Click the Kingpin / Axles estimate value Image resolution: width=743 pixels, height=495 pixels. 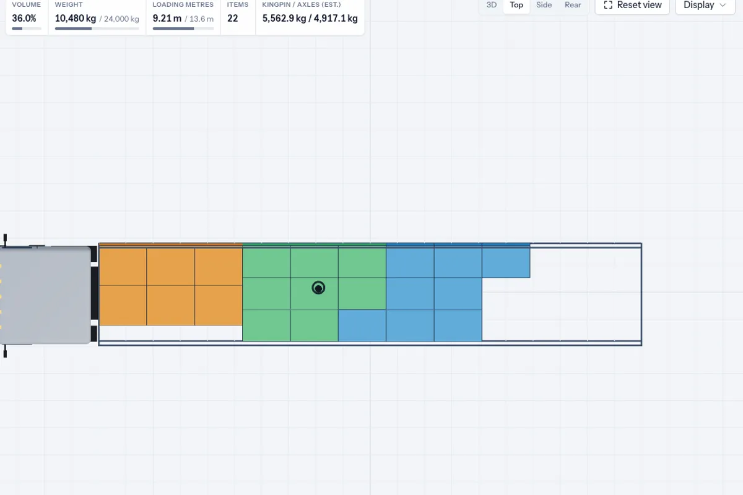click(310, 19)
